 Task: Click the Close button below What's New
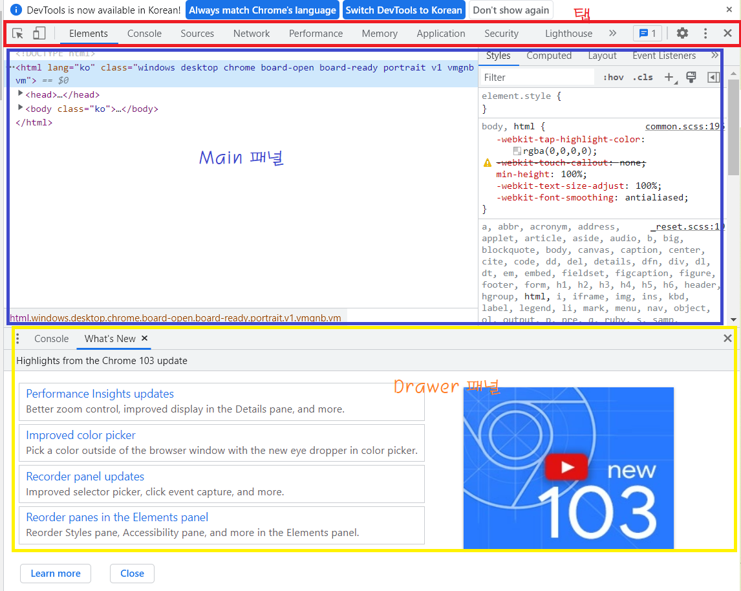coord(132,574)
